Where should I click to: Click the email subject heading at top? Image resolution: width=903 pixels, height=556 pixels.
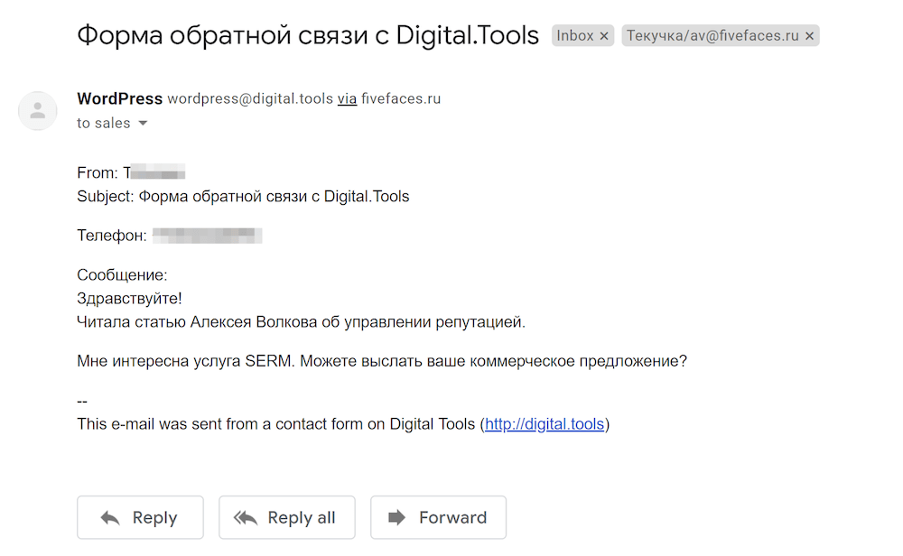point(308,36)
